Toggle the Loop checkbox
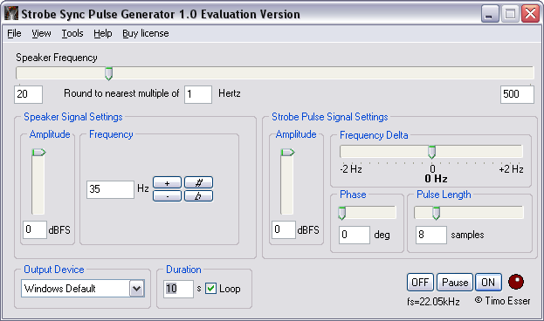The height and width of the screenshot is (321, 544). (x=210, y=289)
